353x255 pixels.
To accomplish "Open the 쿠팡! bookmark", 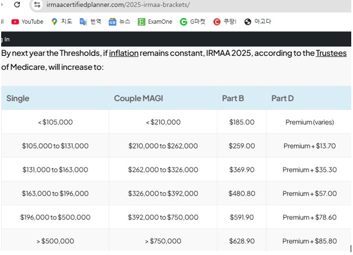I will click(x=225, y=22).
